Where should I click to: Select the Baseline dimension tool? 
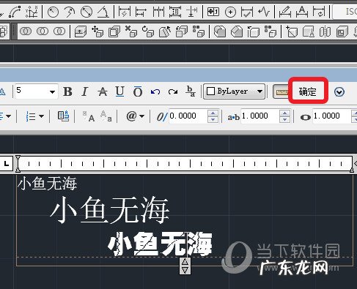click(141, 12)
